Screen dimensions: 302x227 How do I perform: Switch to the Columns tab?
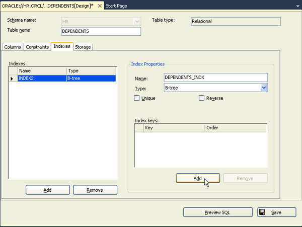coord(13,47)
